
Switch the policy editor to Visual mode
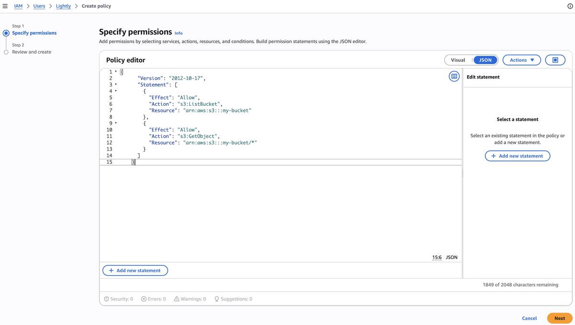(x=459, y=60)
